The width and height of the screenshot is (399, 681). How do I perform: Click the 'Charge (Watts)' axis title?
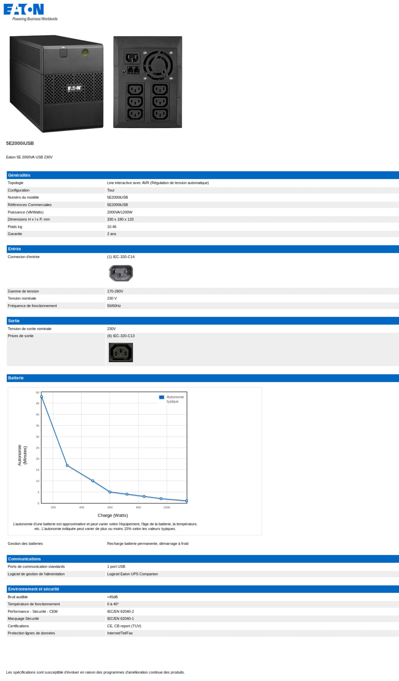point(113,515)
